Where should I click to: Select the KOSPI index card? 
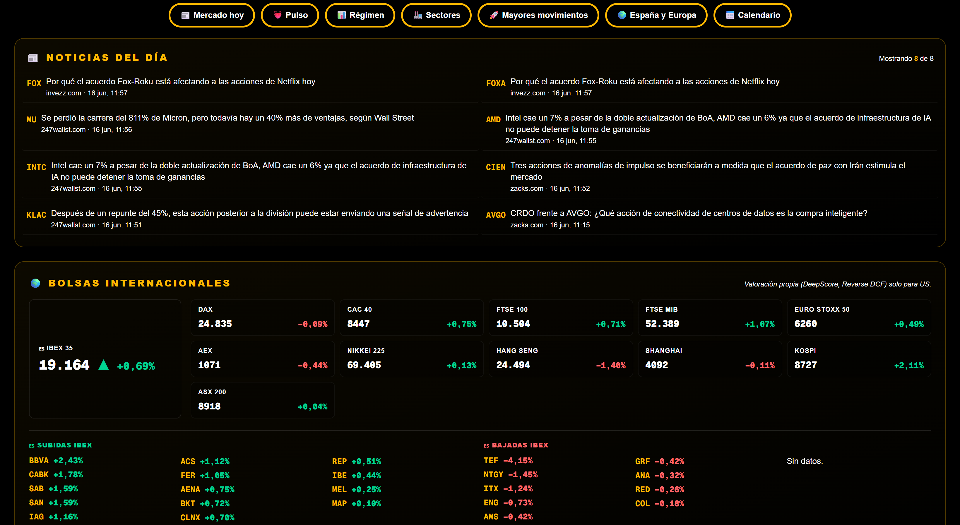tap(859, 359)
